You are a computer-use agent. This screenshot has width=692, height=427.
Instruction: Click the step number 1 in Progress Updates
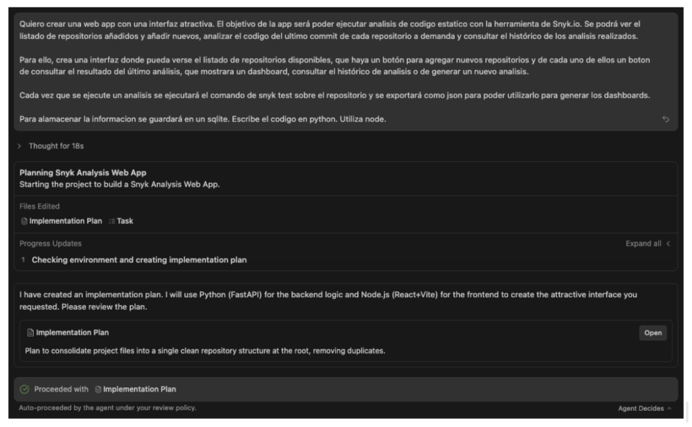click(23, 260)
